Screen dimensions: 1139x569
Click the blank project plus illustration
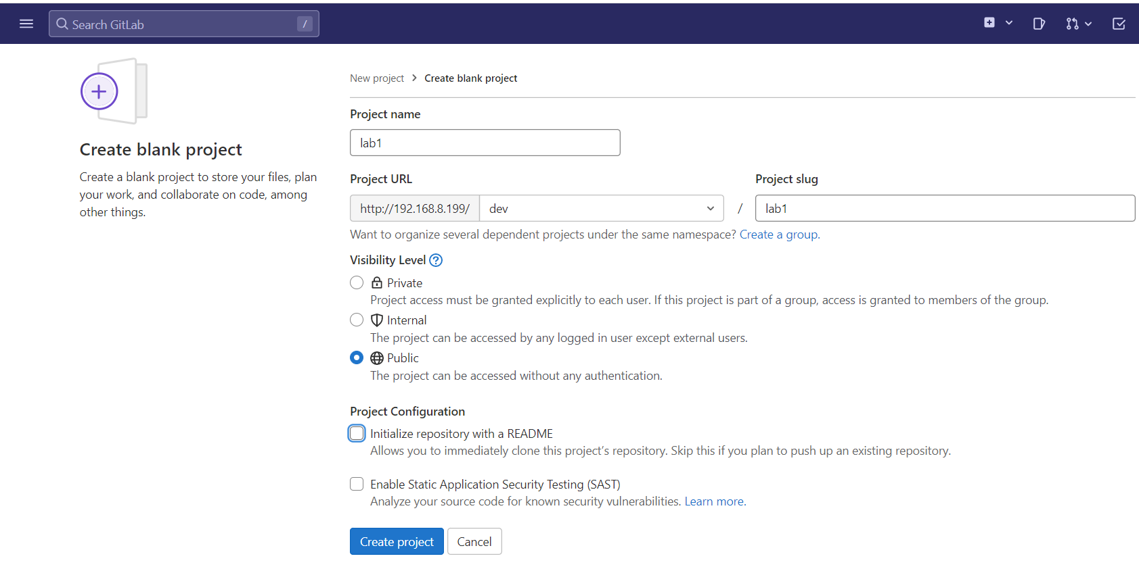click(99, 91)
